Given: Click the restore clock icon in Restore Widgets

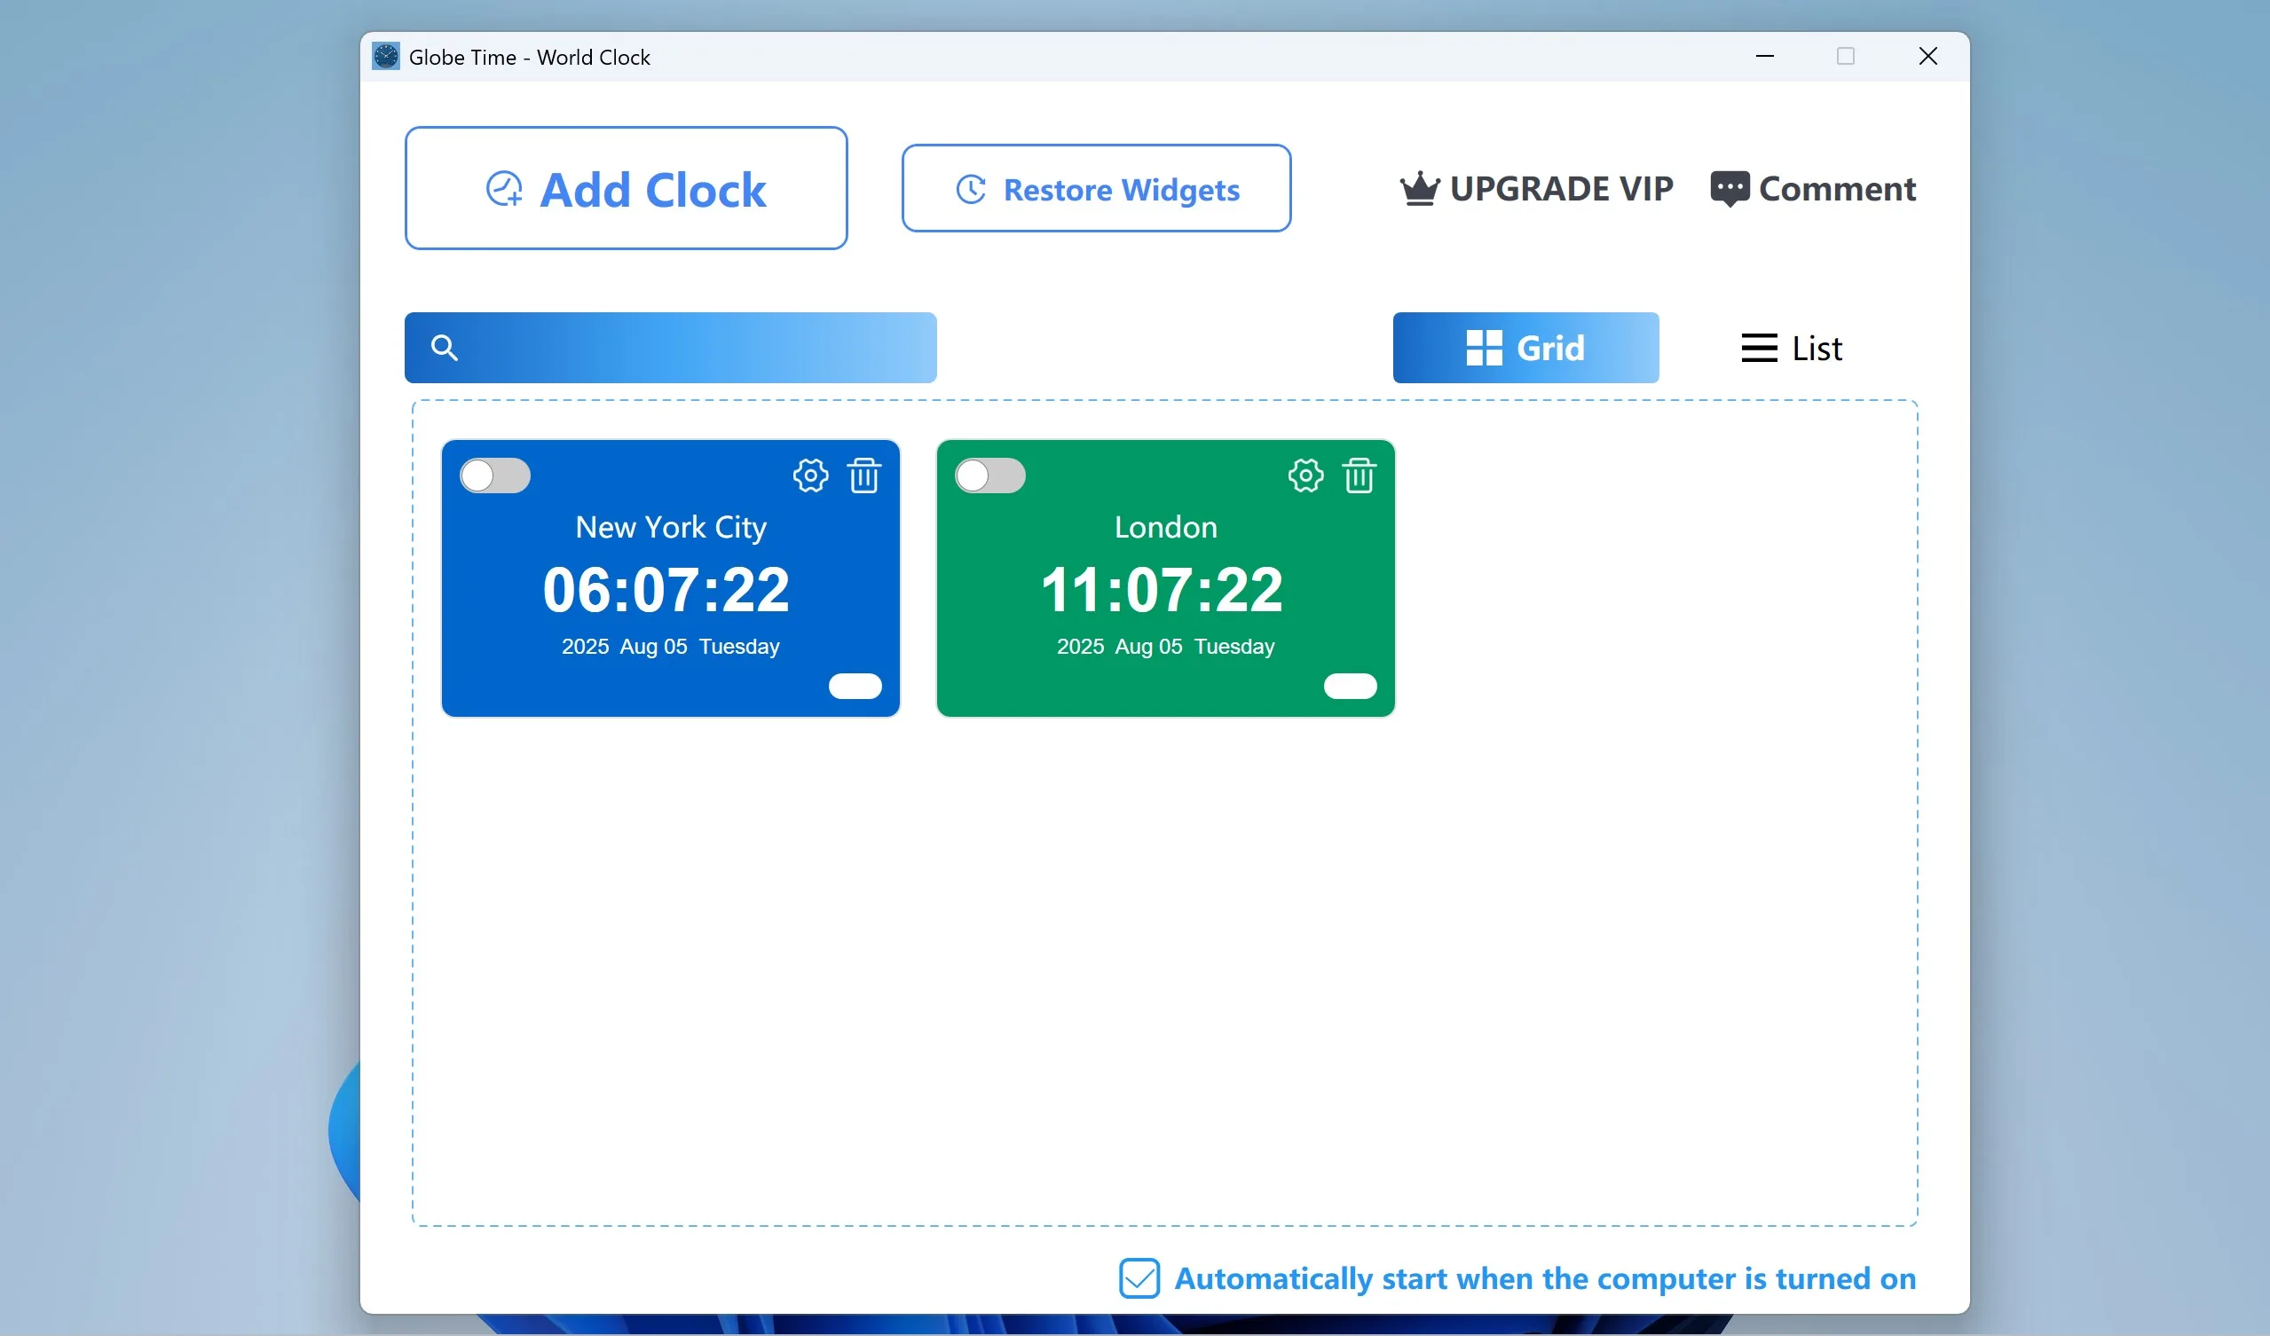Looking at the screenshot, I should pyautogui.click(x=971, y=190).
